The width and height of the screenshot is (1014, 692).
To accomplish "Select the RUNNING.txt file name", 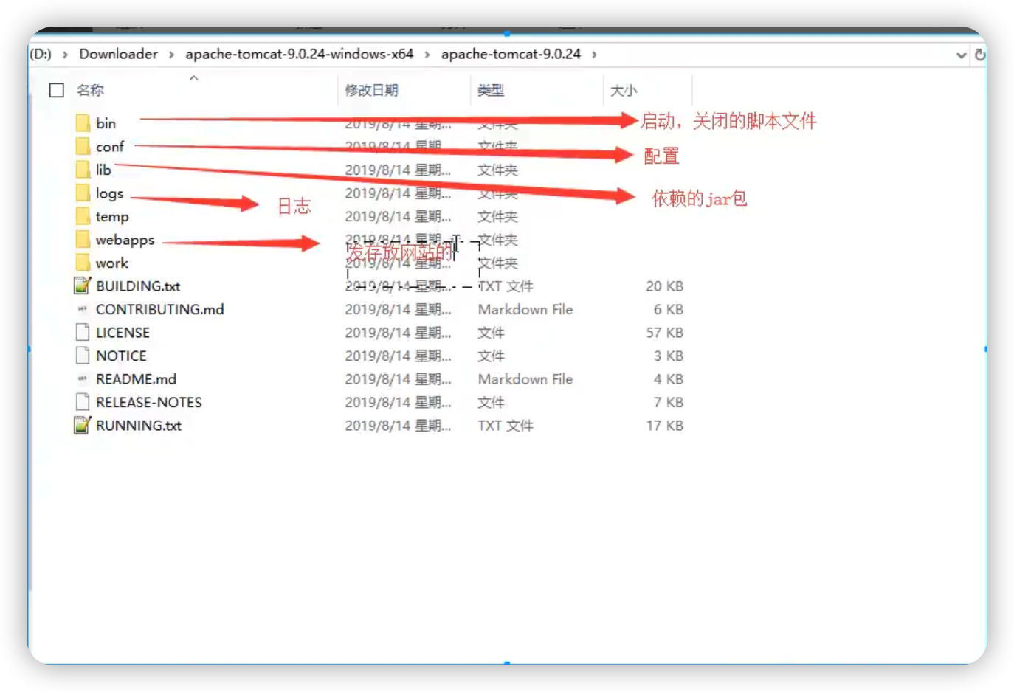I will point(138,425).
